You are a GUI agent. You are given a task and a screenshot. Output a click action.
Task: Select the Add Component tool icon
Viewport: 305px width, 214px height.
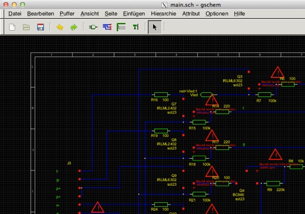coord(93,27)
